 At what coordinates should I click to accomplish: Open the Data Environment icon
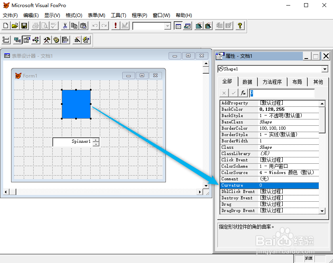(x=17, y=40)
